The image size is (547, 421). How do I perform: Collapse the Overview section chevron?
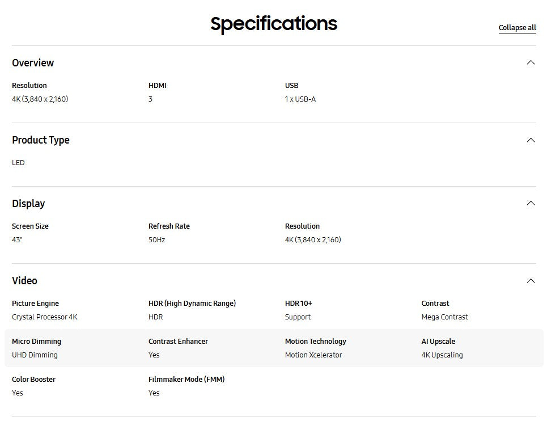[x=531, y=62]
